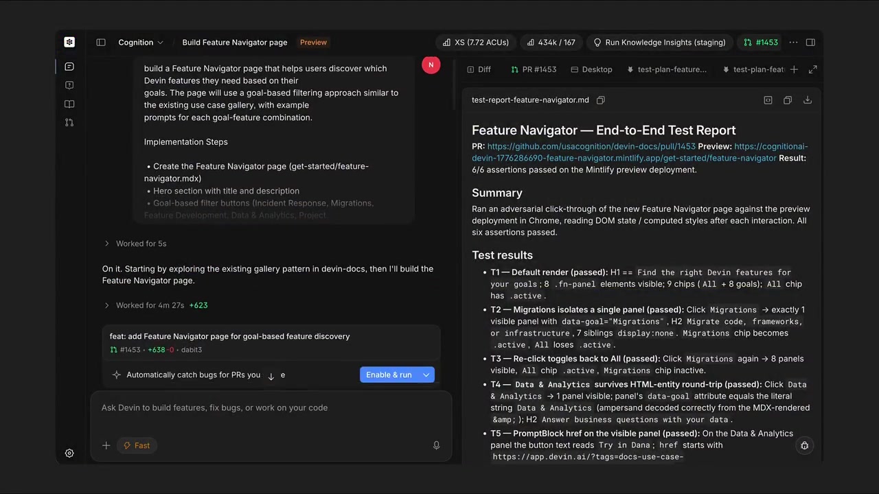The image size is (879, 494).
Task: Open settings gear at sidebar bottom
Action: coord(69,453)
